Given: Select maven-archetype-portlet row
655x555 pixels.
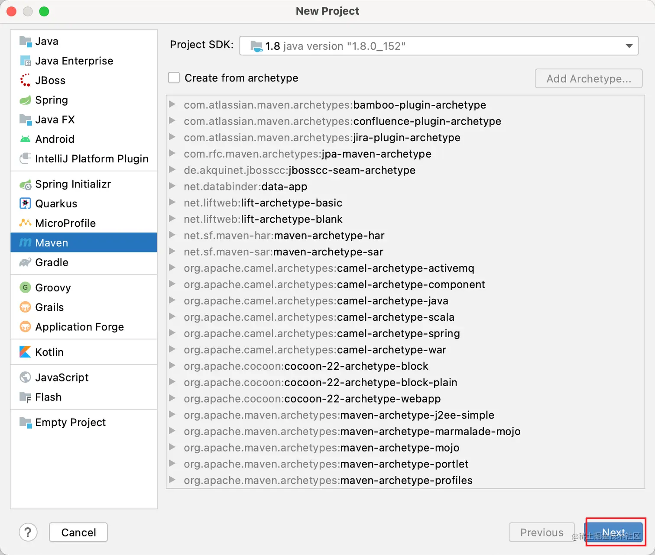Looking at the screenshot, I should (405, 464).
